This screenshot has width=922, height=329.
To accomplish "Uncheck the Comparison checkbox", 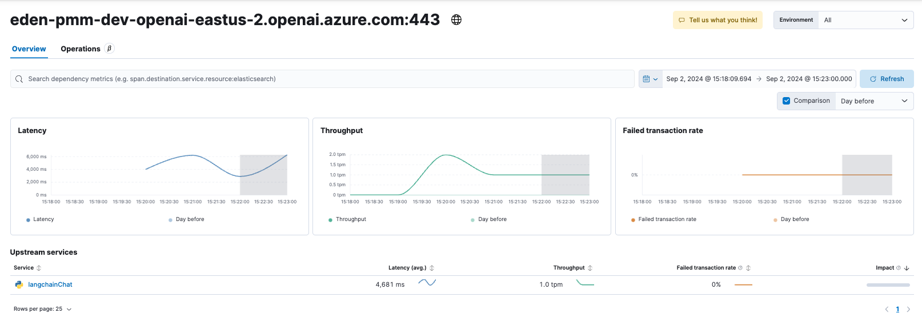I will click(x=787, y=101).
